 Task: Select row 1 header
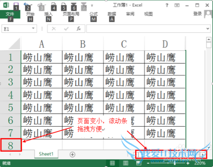pyautogui.click(x=10, y=57)
